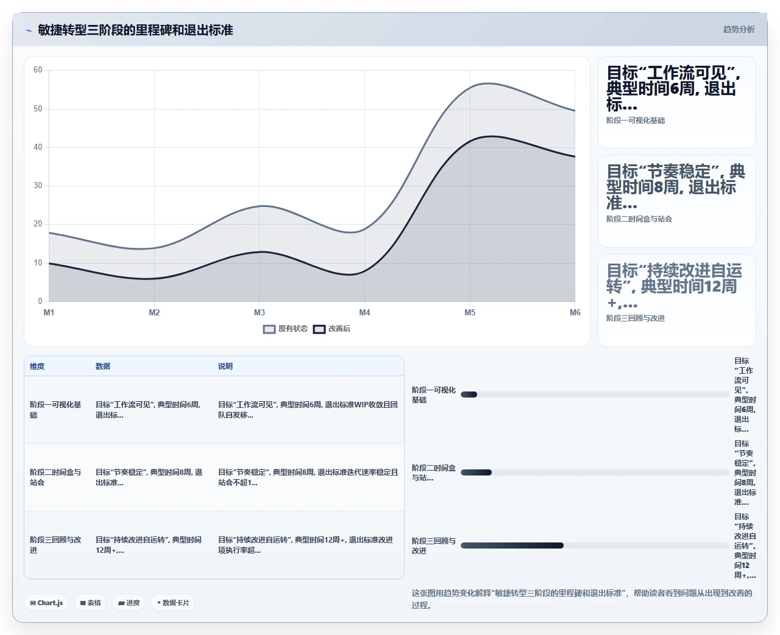Viewport: 780px width, 635px height.
Task: Open the 阶段二时间盒与站会 data card
Action: pos(676,201)
